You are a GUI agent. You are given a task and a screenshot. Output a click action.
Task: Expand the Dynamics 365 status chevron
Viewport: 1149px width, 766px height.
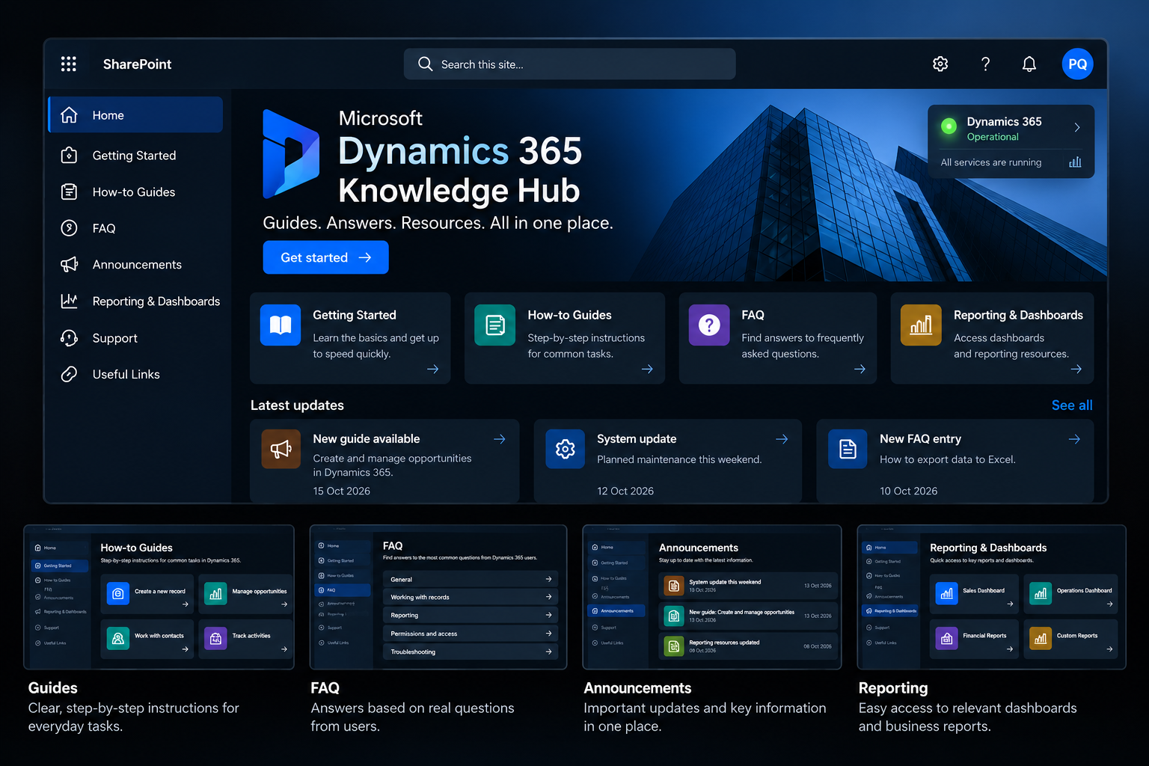(1077, 127)
